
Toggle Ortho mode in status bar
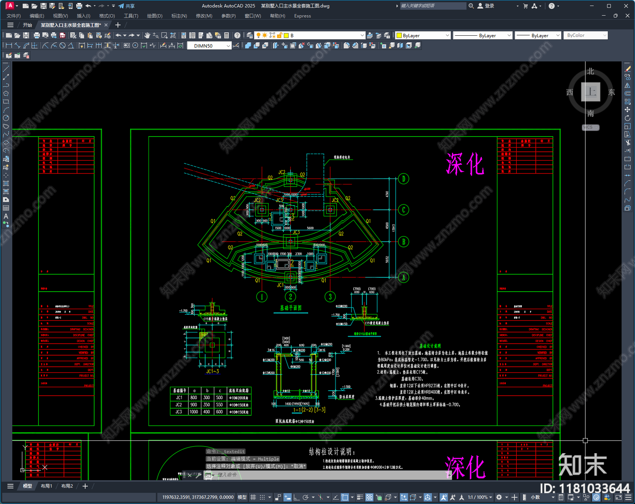click(296, 497)
